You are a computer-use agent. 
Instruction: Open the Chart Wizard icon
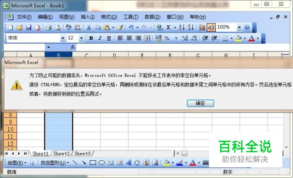(202, 27)
